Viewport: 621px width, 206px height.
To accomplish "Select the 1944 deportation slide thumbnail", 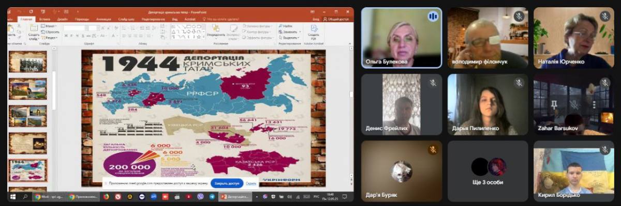I will point(28,170).
